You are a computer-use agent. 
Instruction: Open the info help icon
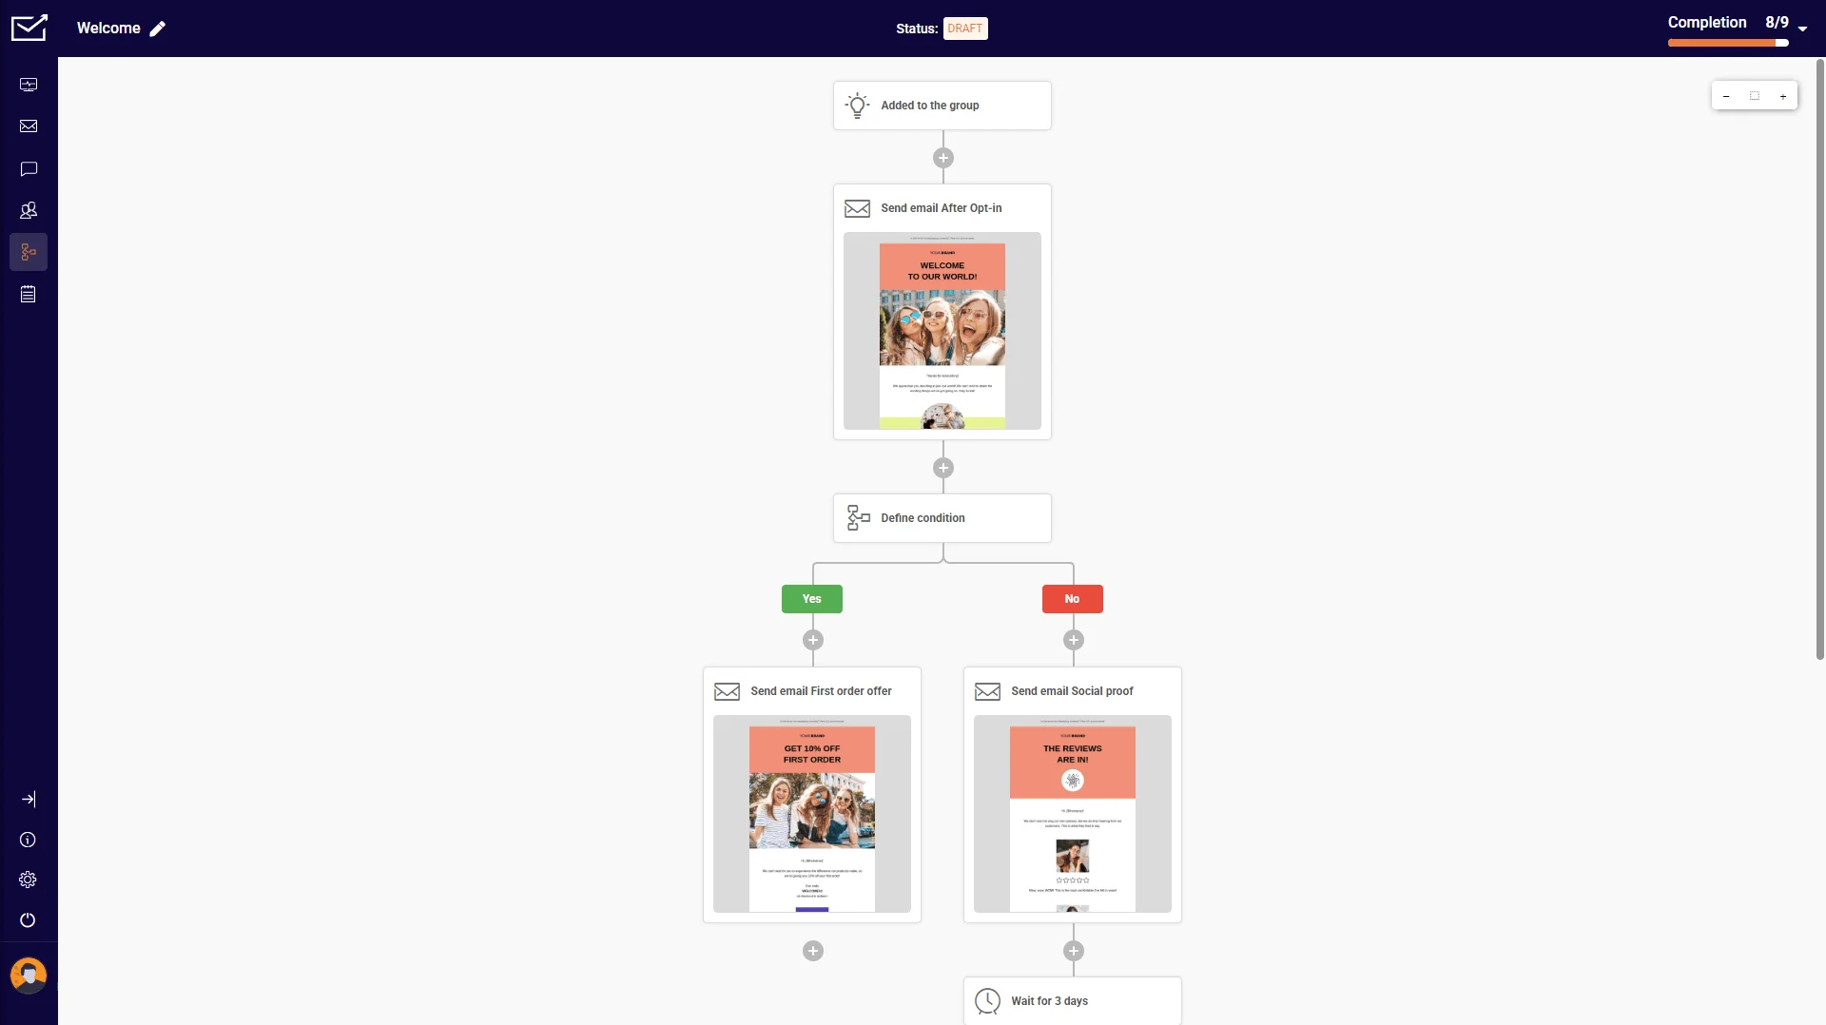pyautogui.click(x=28, y=840)
